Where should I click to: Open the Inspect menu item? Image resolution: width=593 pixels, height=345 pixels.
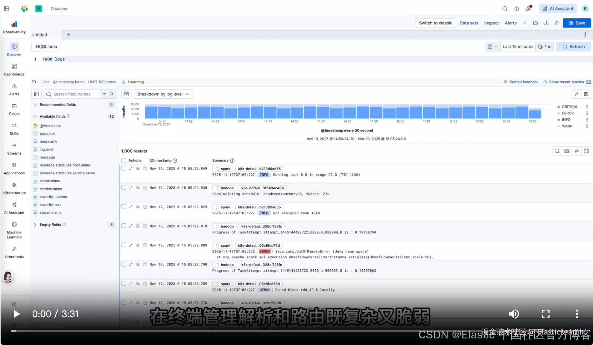pyautogui.click(x=491, y=23)
